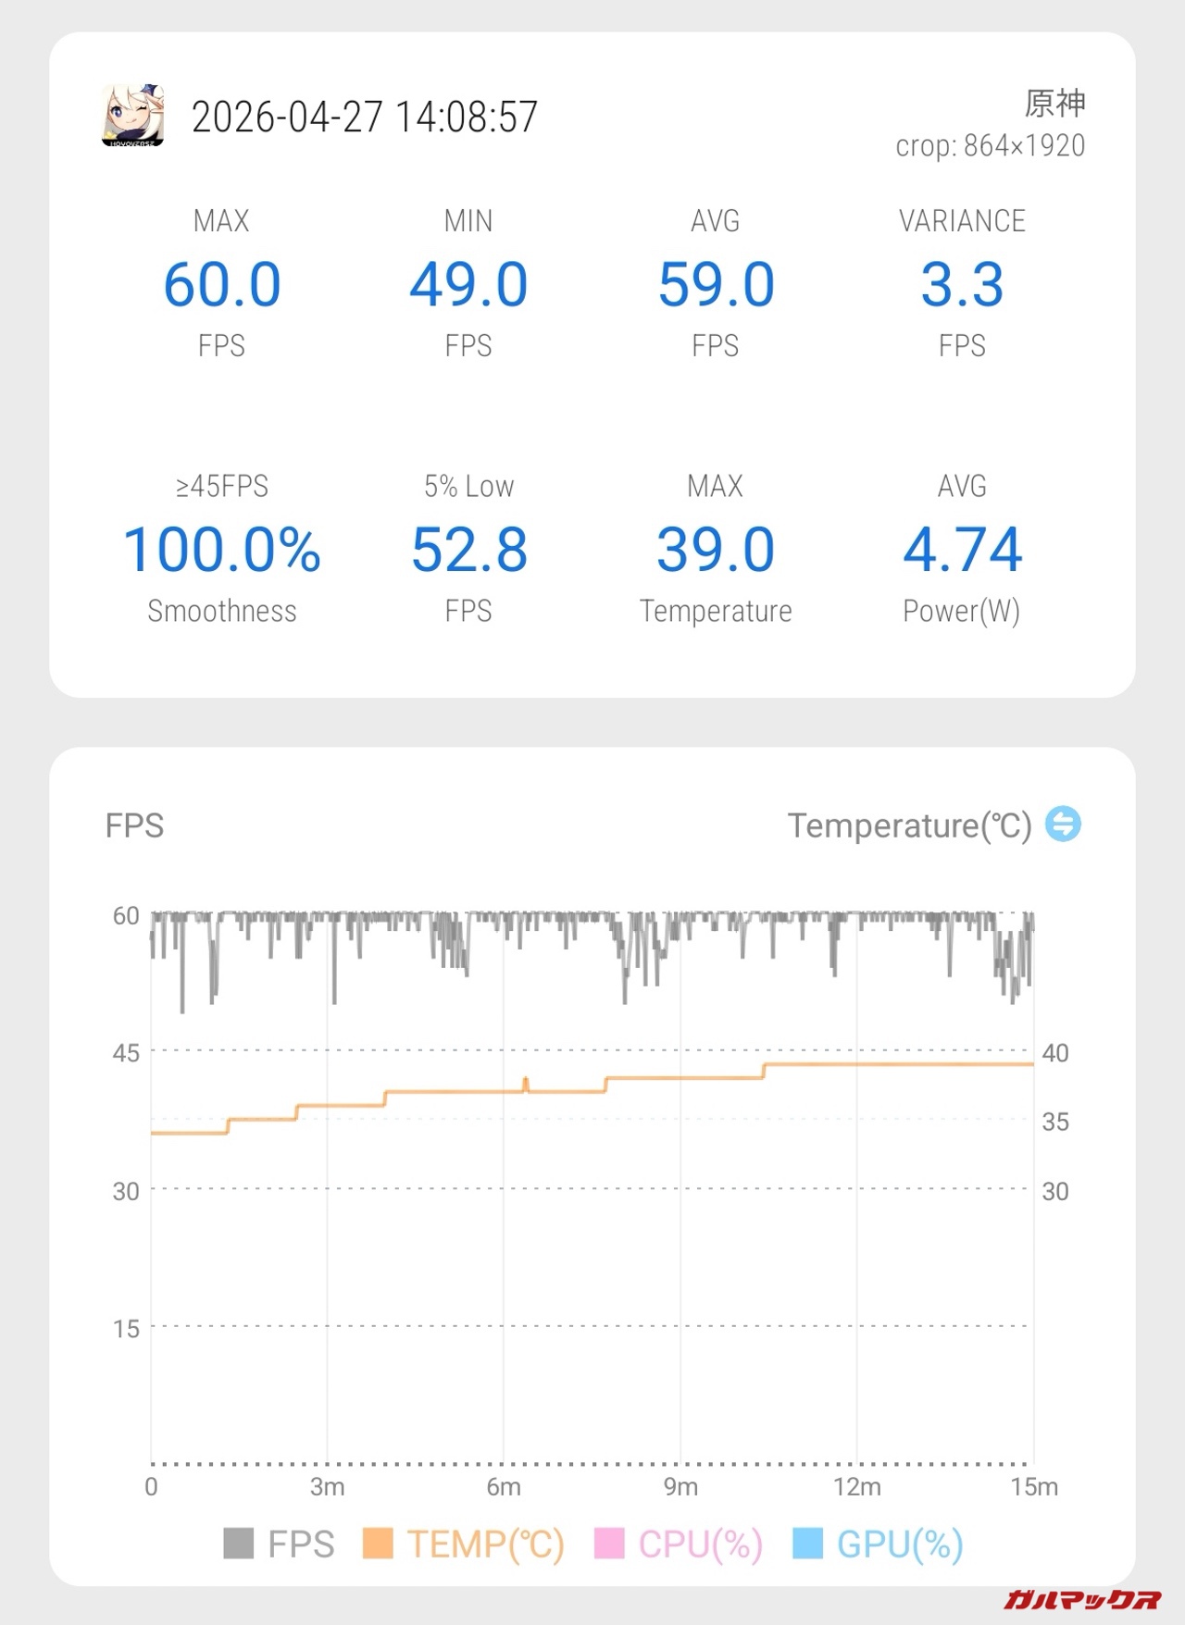Click the 5% Low 52.8 value
The image size is (1185, 1625).
[468, 550]
